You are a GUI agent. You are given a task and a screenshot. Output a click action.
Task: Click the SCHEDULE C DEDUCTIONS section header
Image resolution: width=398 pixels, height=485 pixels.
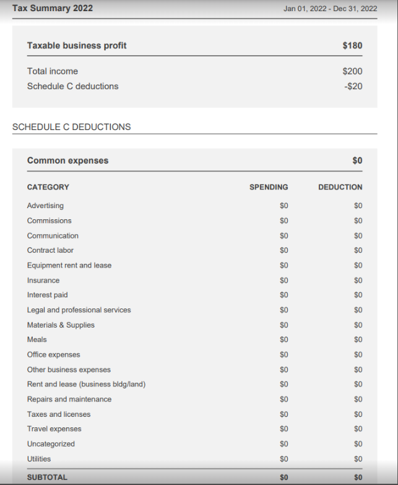point(72,127)
